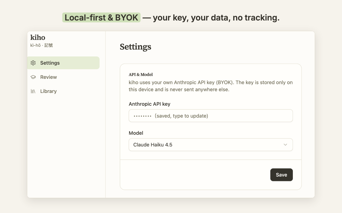This screenshot has height=213, width=342.
Task: Open the Review sidebar item
Action: pyautogui.click(x=63, y=77)
